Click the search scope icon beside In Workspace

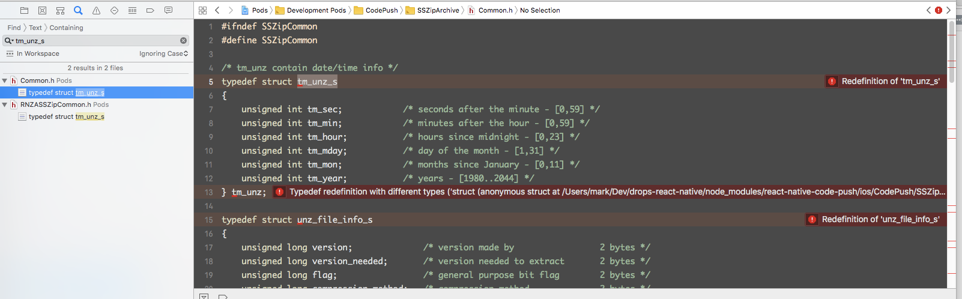click(10, 53)
